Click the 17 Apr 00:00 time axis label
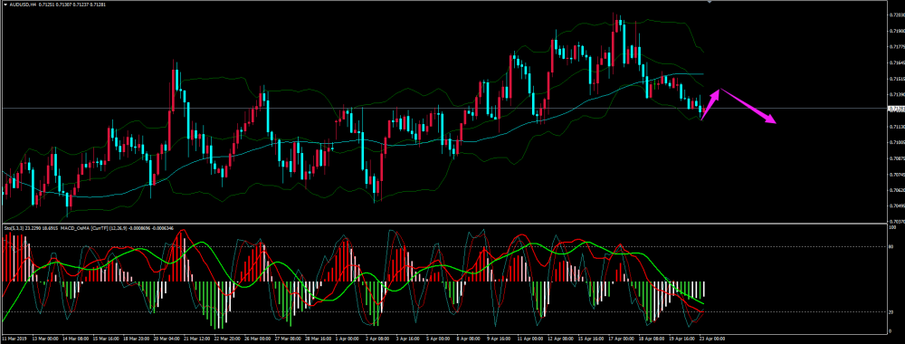This screenshot has height=344, width=905. [x=621, y=339]
